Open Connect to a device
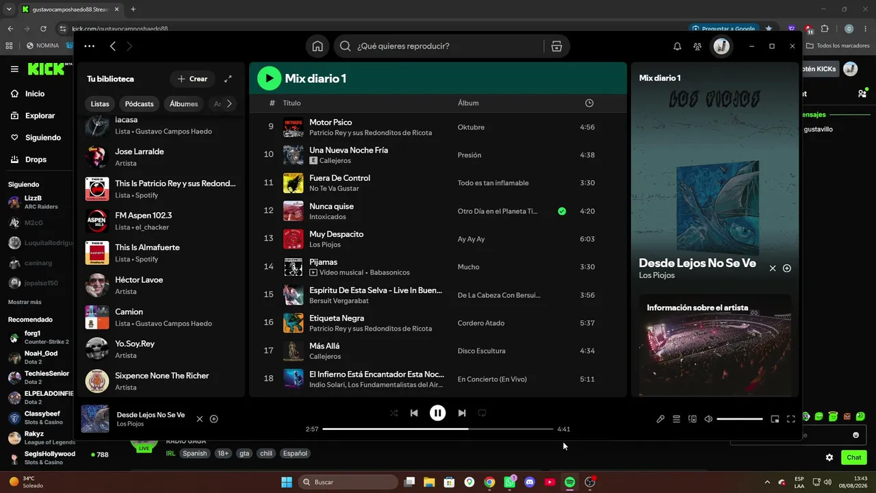This screenshot has height=493, width=876. 692,419
